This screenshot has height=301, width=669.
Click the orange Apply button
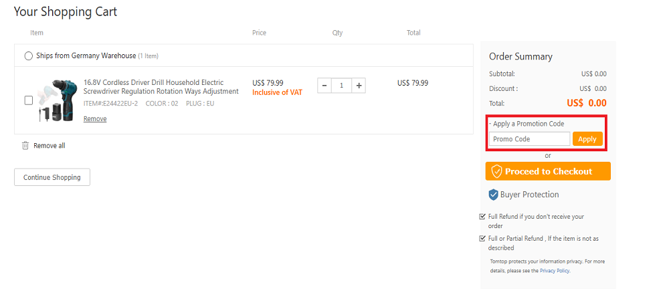coord(587,139)
